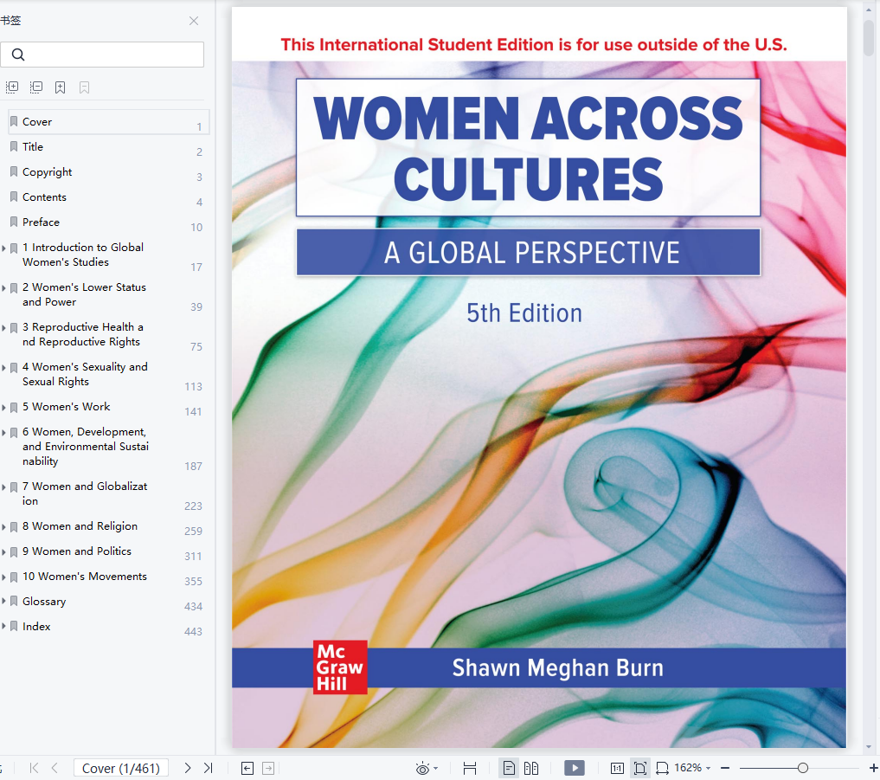
Task: Toggle the fit page zoom button
Action: 639,768
